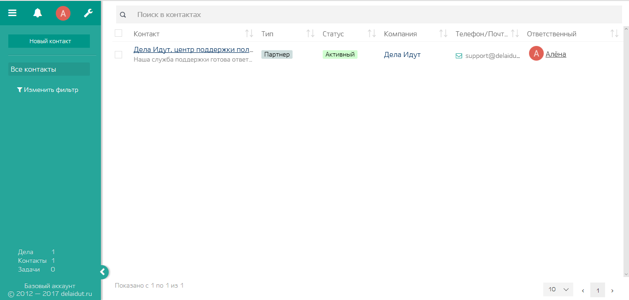This screenshot has width=629, height=300.
Task: Click Алёна's avatar in responsible column
Action: click(536, 54)
